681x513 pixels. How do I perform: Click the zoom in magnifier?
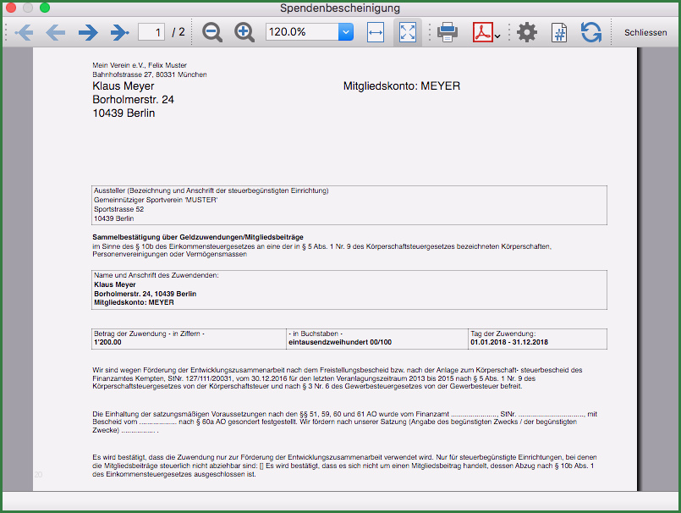[x=244, y=33]
